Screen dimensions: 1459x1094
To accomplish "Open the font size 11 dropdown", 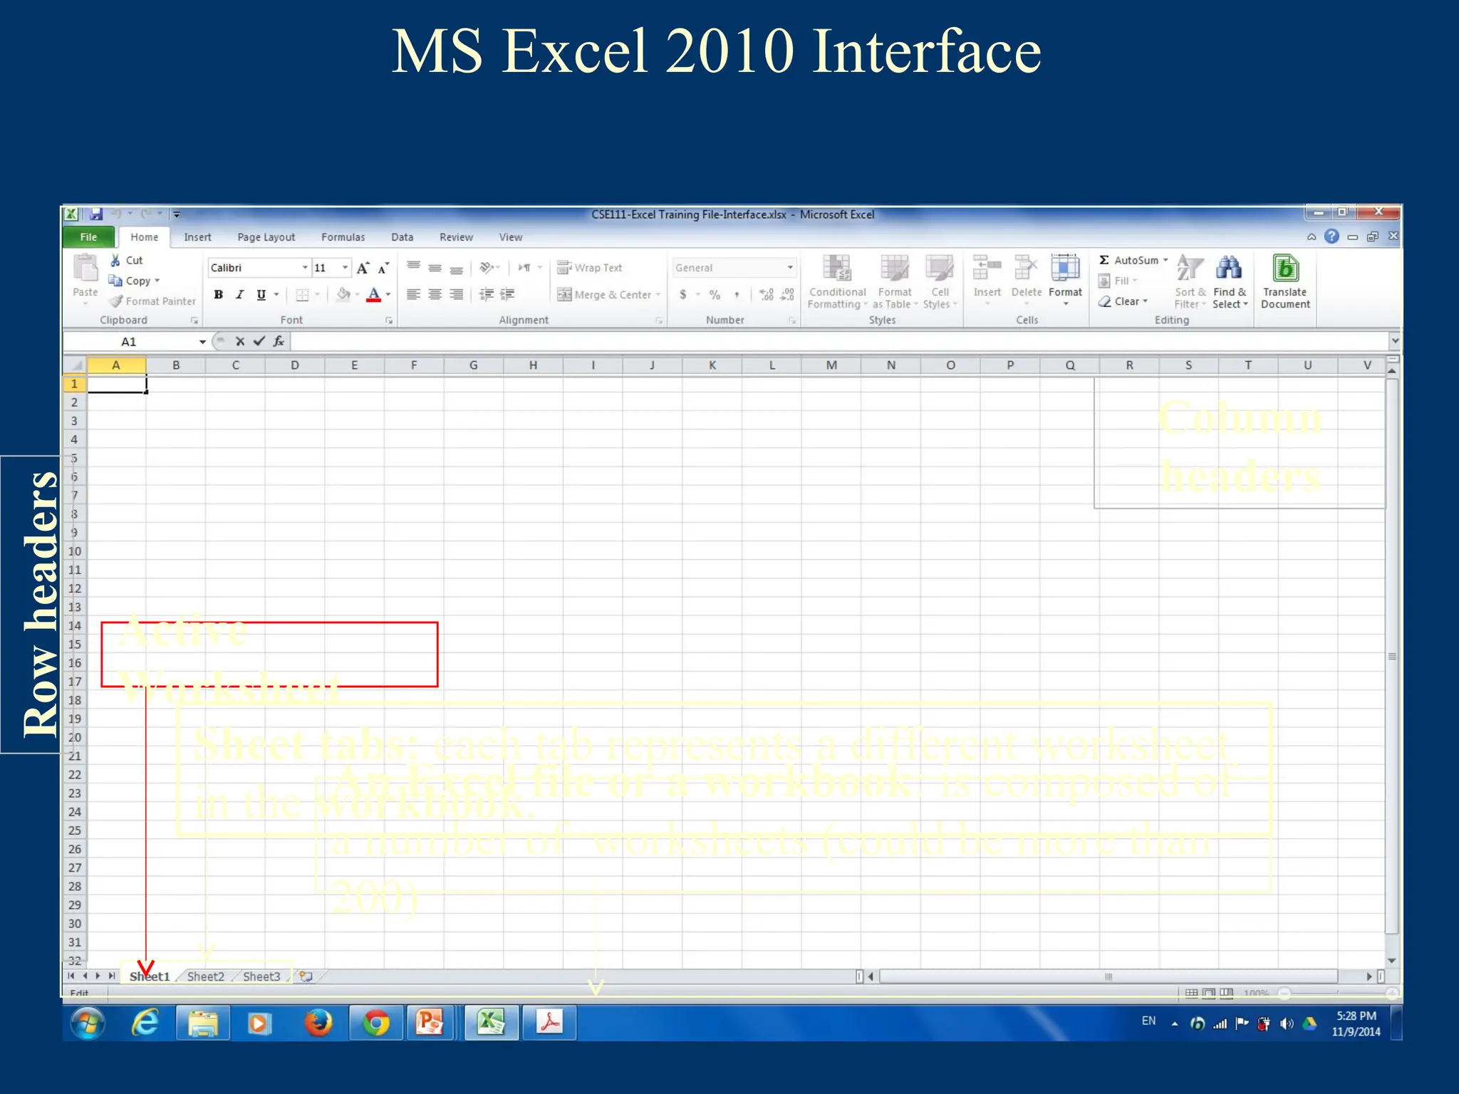I will [x=346, y=268].
